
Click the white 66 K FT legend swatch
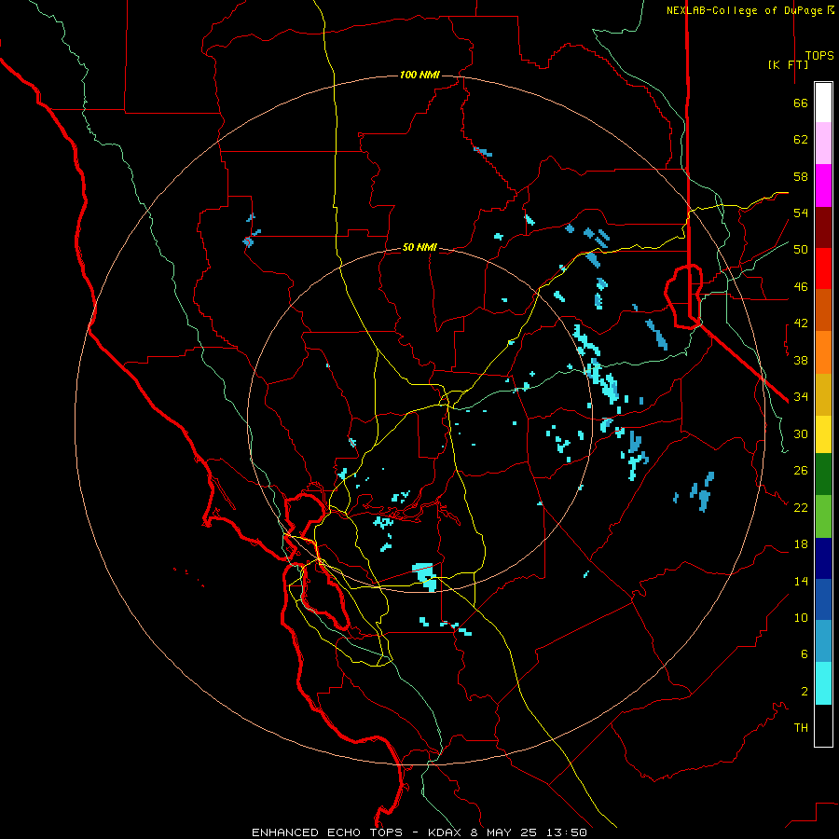tap(823, 103)
